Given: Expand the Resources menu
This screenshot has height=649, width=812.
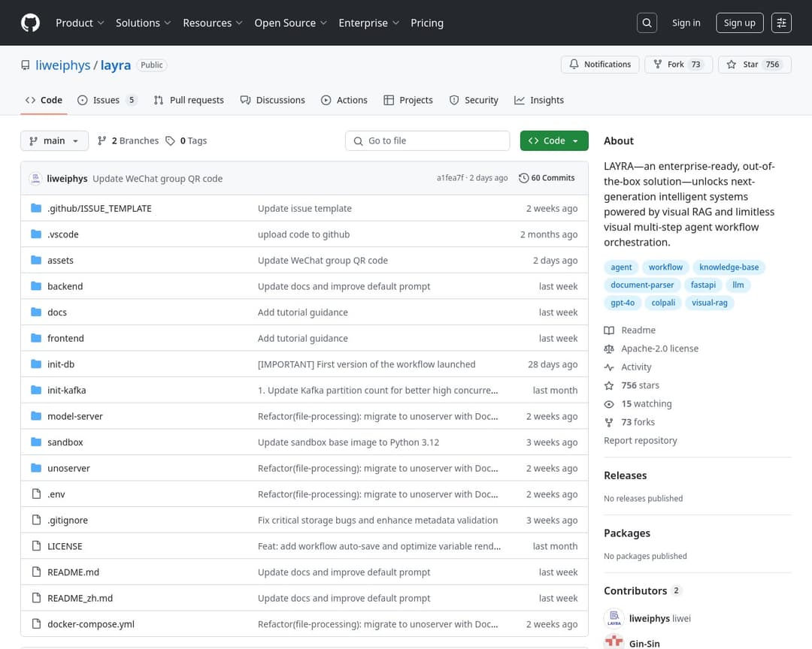Looking at the screenshot, I should pyautogui.click(x=213, y=23).
